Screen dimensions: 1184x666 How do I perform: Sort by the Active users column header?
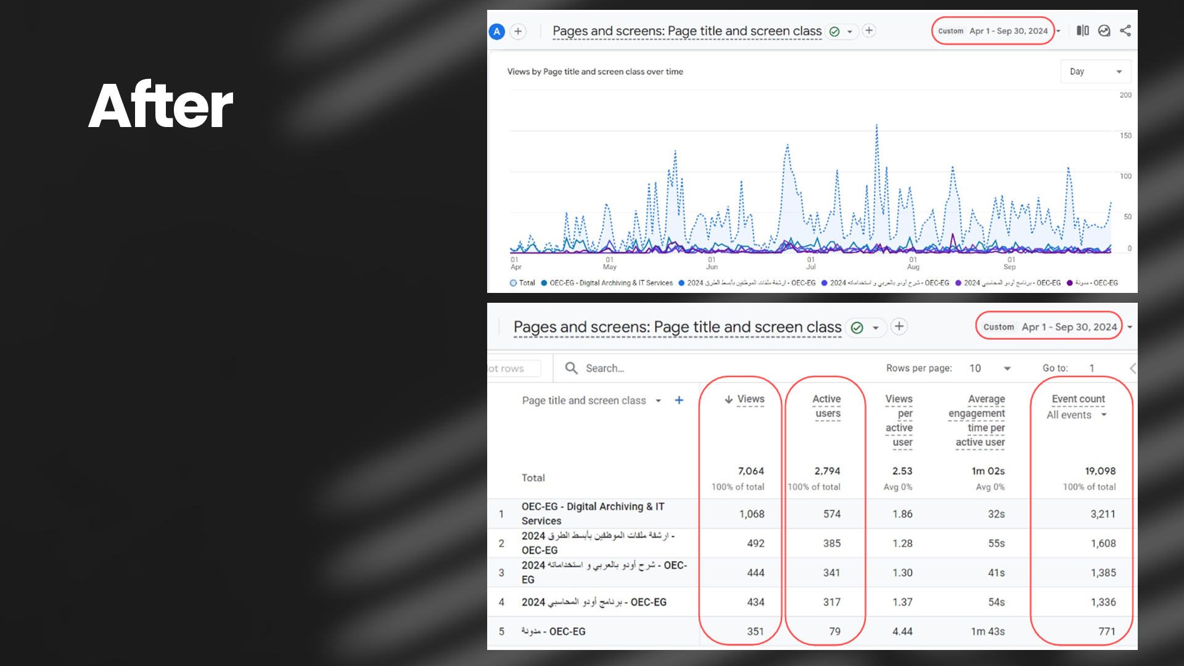(x=826, y=406)
